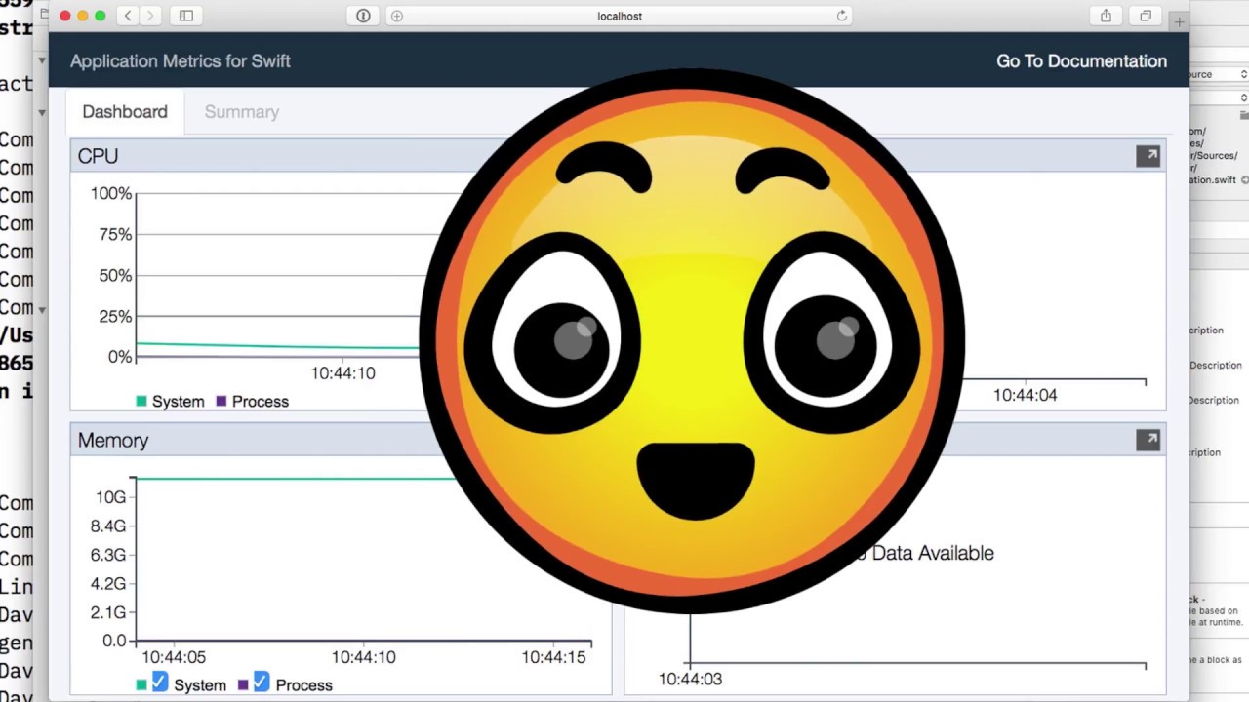Switch to the Summary tab

(242, 112)
